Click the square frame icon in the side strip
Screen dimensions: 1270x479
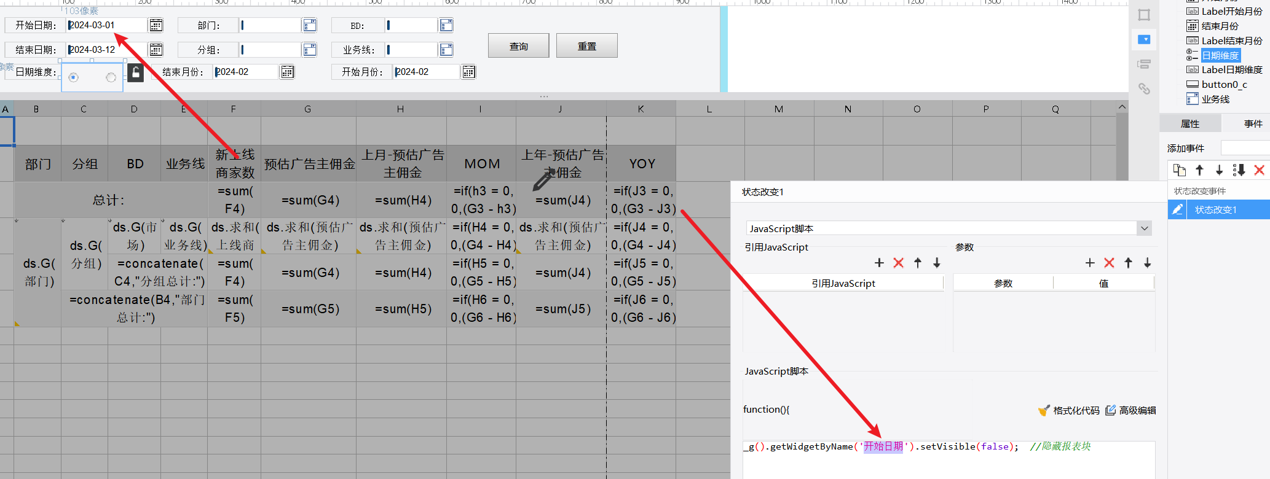click(1144, 15)
